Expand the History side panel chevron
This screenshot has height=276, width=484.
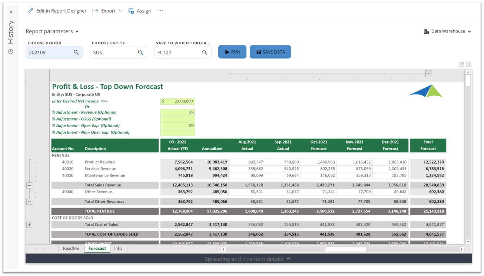[x=11, y=12]
